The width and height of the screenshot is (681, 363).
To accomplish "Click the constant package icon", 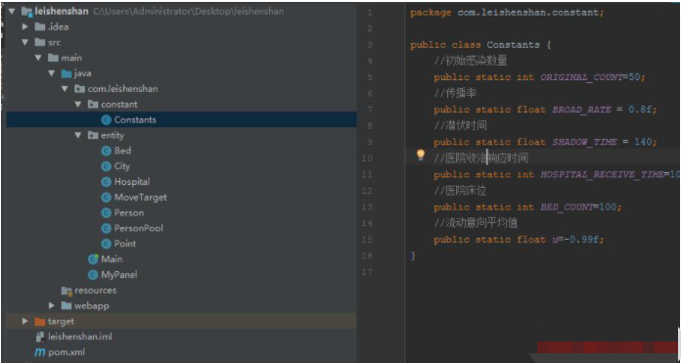I will 93,105.
